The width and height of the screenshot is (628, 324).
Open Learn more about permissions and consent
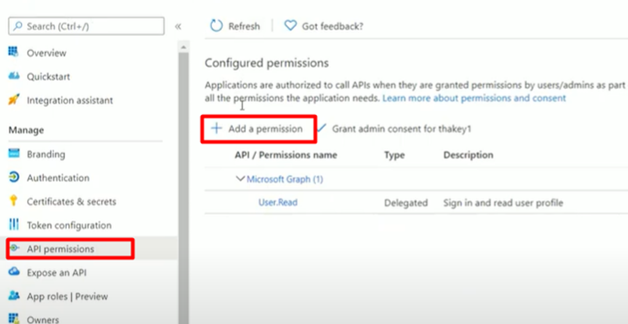click(x=474, y=98)
